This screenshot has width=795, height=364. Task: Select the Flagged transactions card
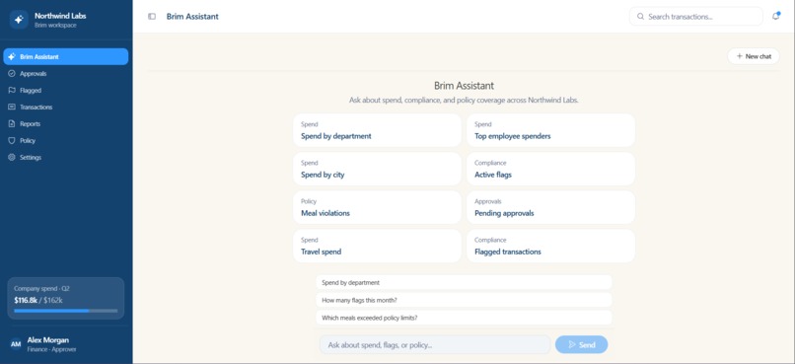(x=550, y=246)
